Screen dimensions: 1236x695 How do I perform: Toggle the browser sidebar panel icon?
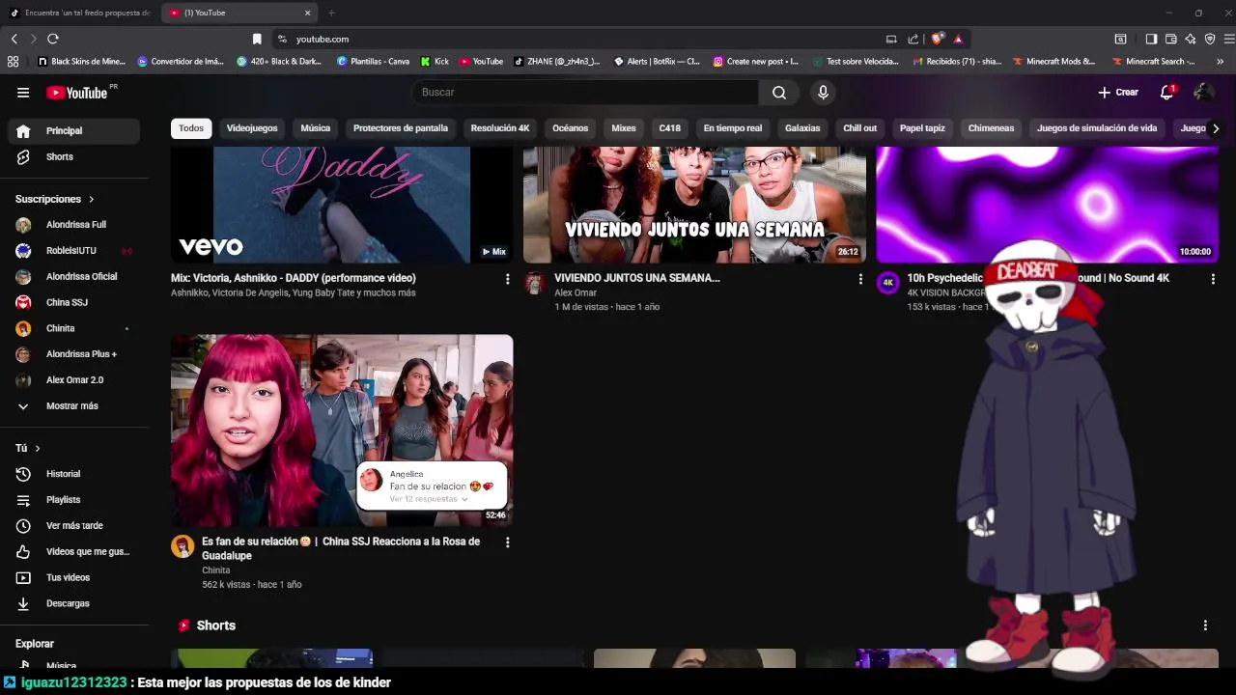[x=1151, y=39]
